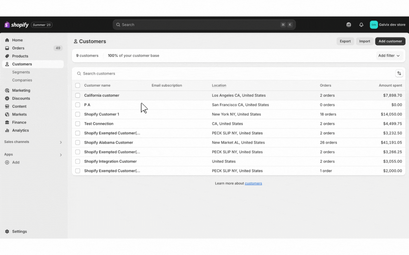Click the Import button
409x255 pixels.
coord(364,41)
